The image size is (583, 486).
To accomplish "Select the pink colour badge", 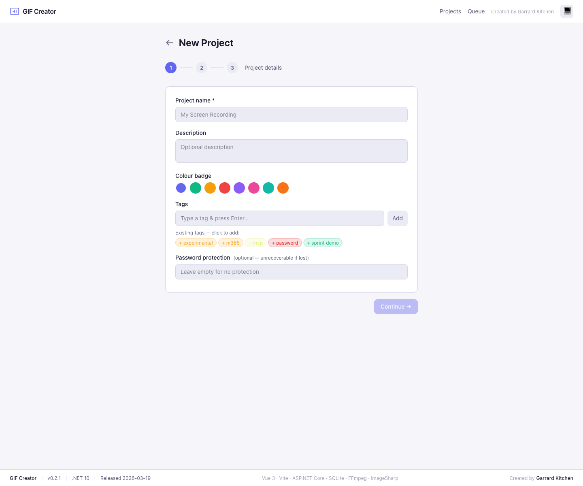I will pos(254,188).
